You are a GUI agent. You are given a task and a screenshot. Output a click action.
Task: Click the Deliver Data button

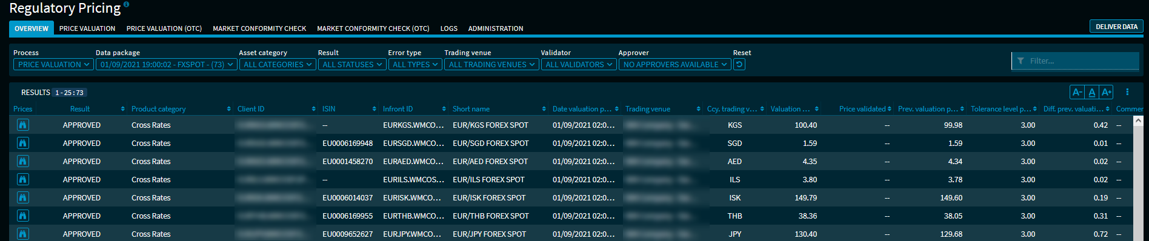pos(1116,27)
